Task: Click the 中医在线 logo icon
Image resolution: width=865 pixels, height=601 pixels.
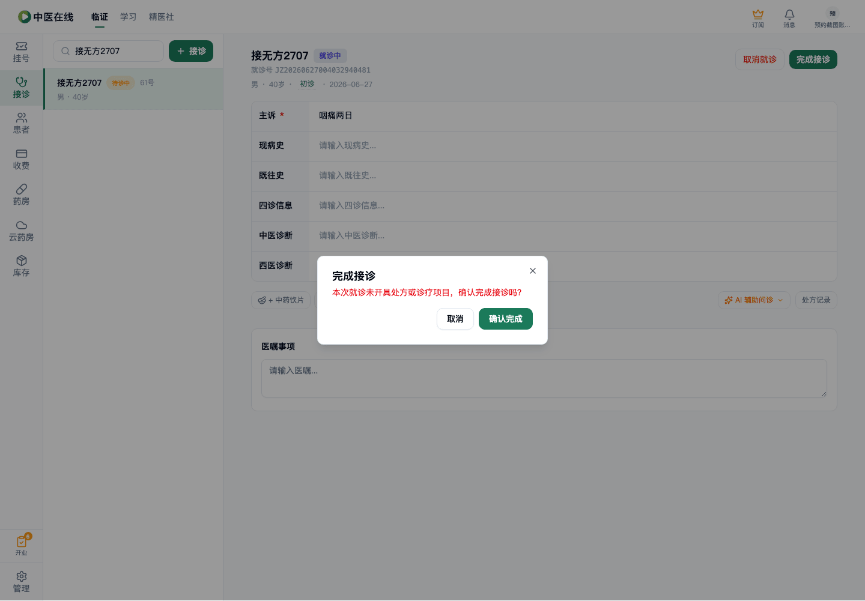Action: click(25, 17)
